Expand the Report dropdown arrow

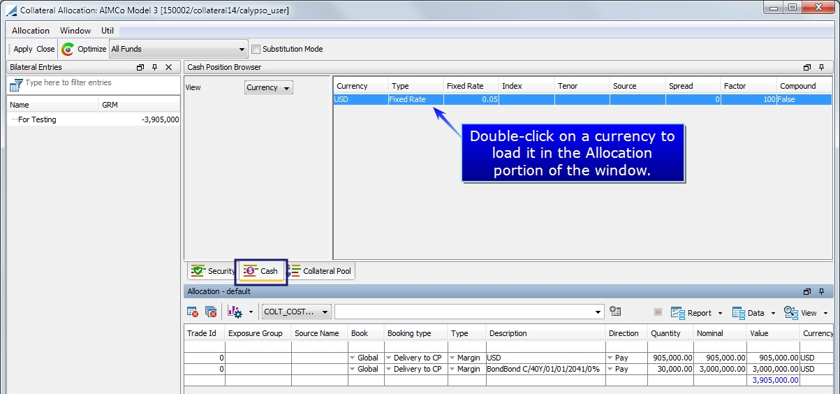tap(720, 314)
